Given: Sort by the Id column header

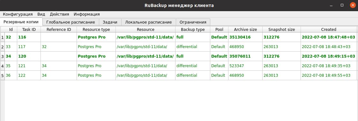Looking at the screenshot, I should (11, 29).
